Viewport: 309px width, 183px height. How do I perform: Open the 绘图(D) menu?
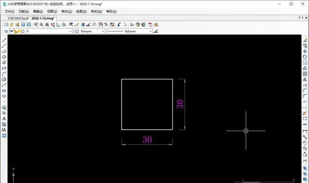(81, 11)
